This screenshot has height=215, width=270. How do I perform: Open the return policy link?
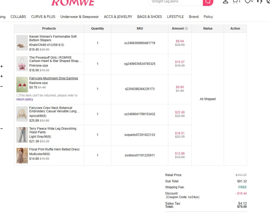[x=25, y=99]
